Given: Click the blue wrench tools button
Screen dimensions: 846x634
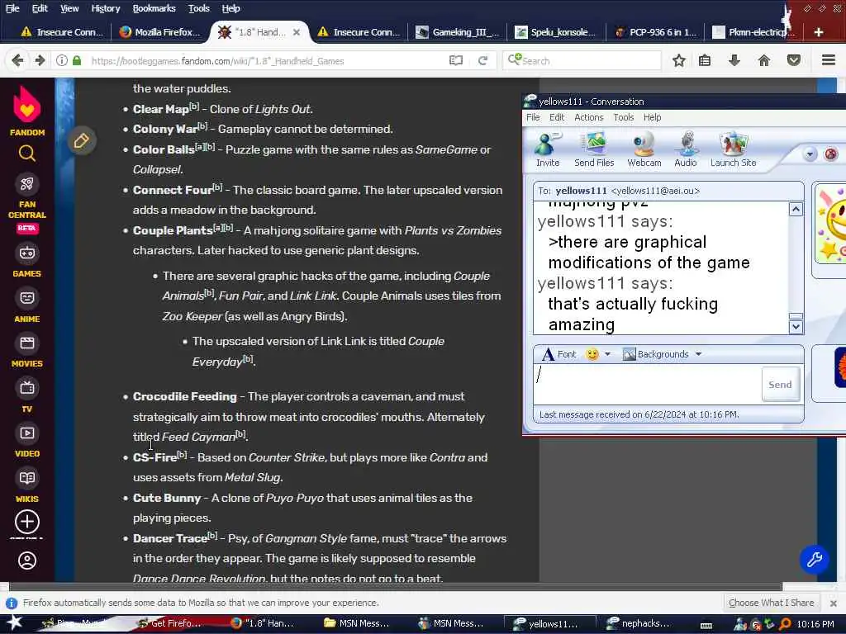Looking at the screenshot, I should (814, 560).
